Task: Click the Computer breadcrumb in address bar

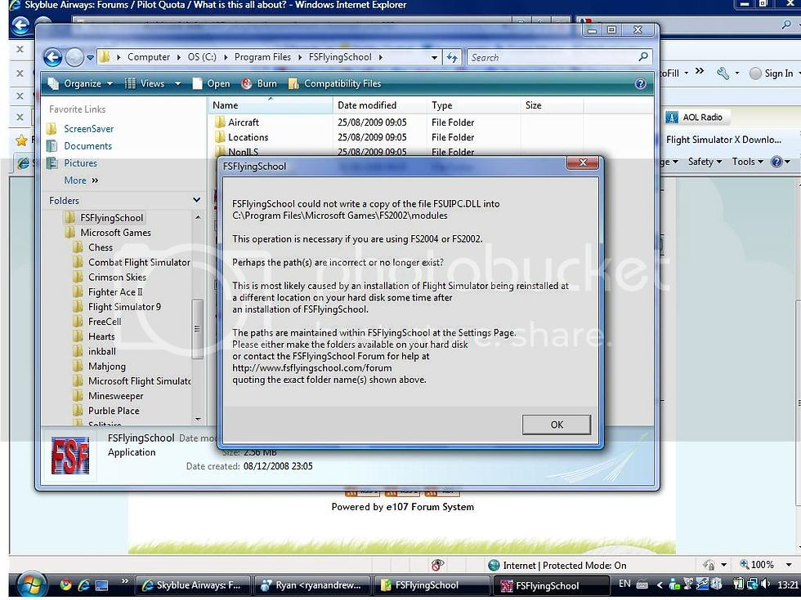Action: click(x=149, y=57)
